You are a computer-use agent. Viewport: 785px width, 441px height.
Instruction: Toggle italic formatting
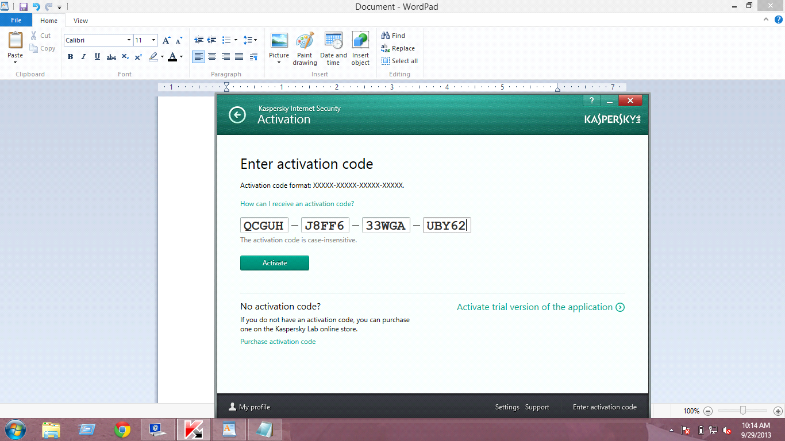pyautogui.click(x=83, y=57)
